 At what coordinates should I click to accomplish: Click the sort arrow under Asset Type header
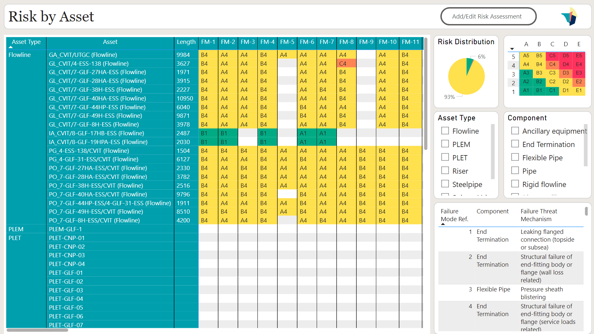coord(11,47)
